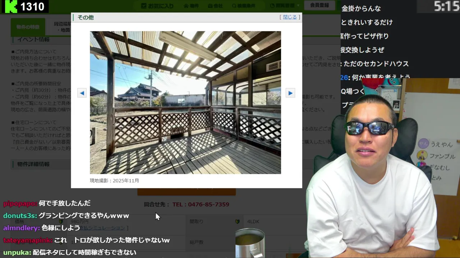Switch to the 周辺環境・地図 tab
This screenshot has height=258, width=460.
pos(63,27)
